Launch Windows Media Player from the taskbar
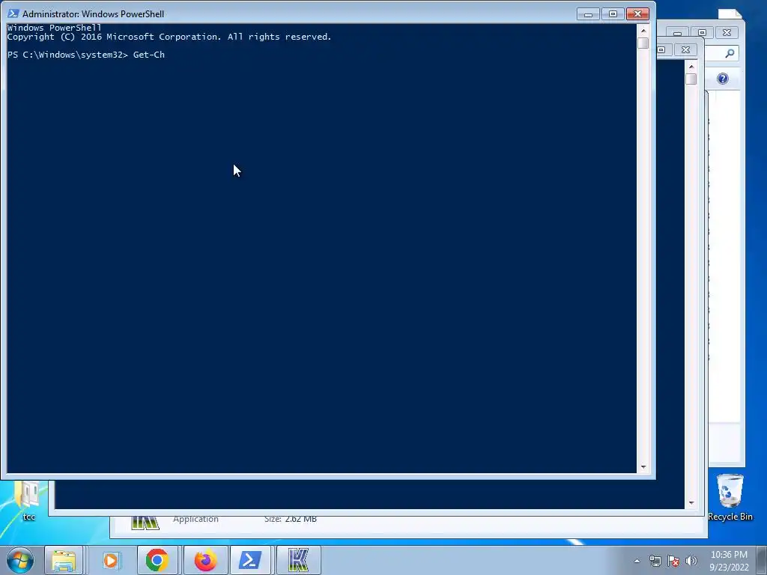767x575 pixels. [111, 560]
